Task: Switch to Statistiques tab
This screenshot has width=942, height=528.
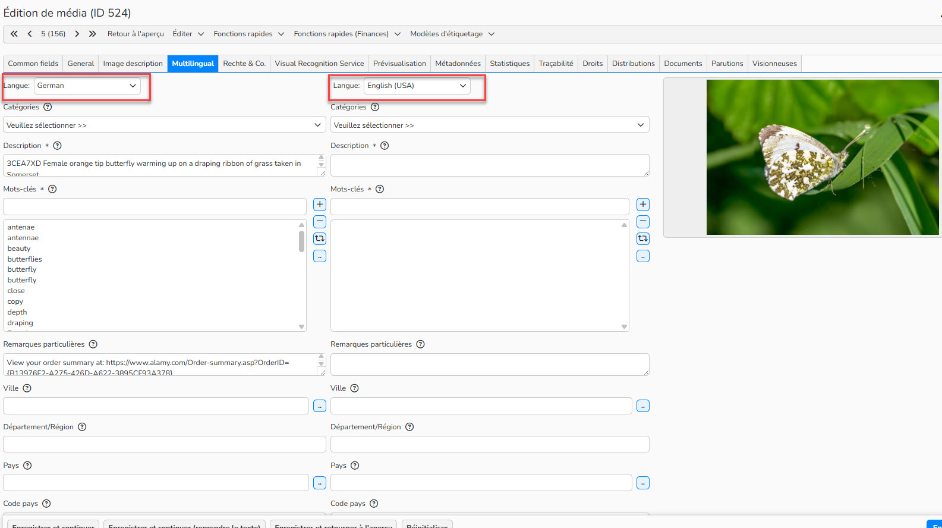Action: click(510, 64)
